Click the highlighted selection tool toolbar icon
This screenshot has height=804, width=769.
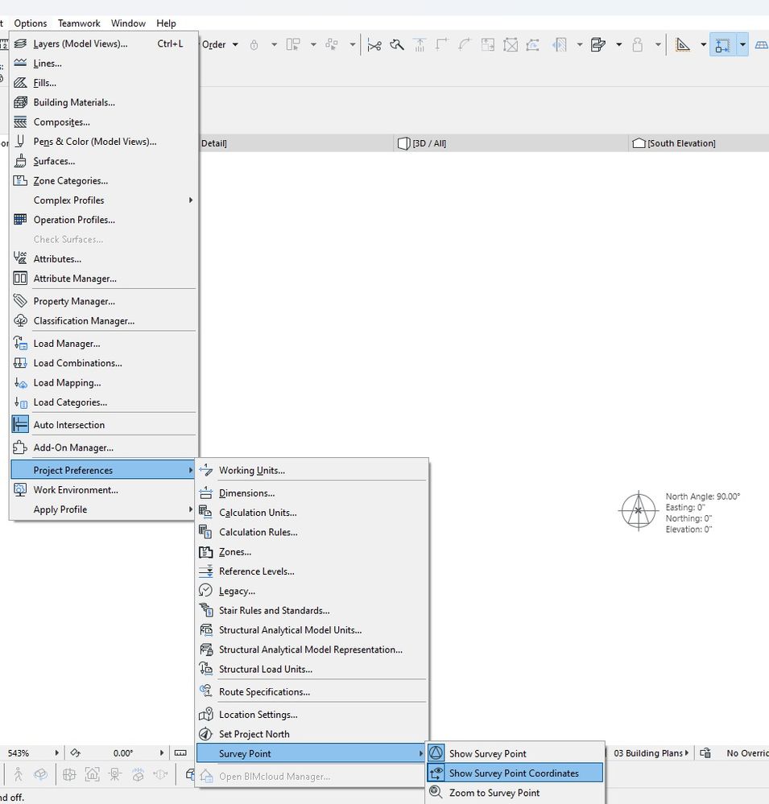coord(722,44)
